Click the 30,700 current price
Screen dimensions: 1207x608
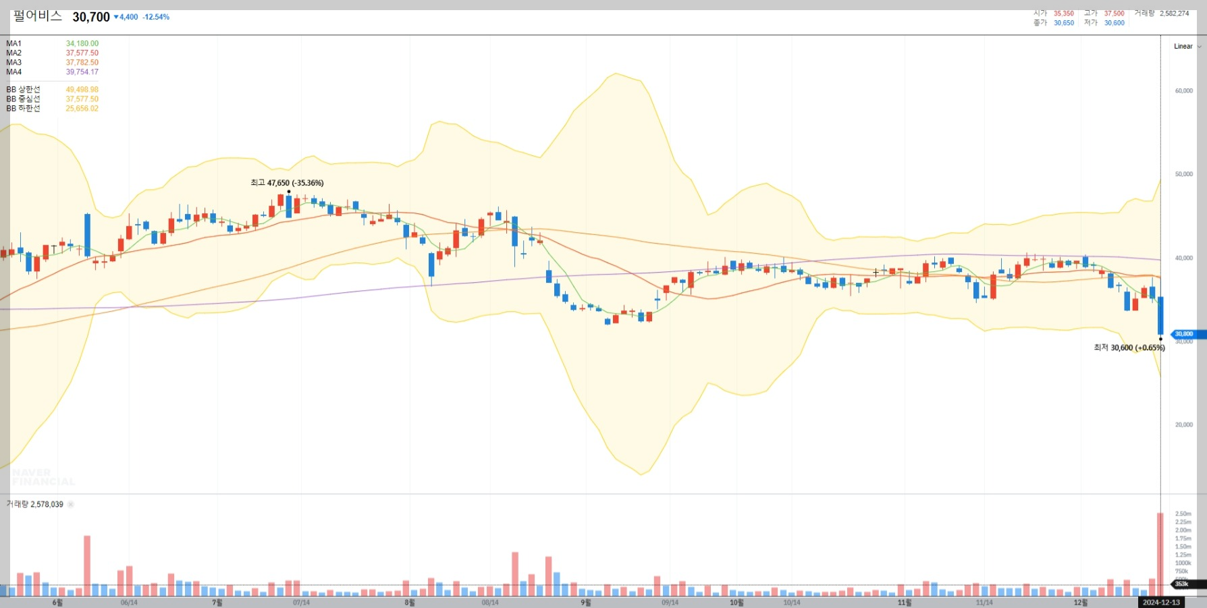(x=91, y=17)
